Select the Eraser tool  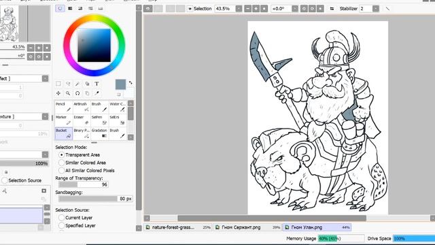[82, 120]
